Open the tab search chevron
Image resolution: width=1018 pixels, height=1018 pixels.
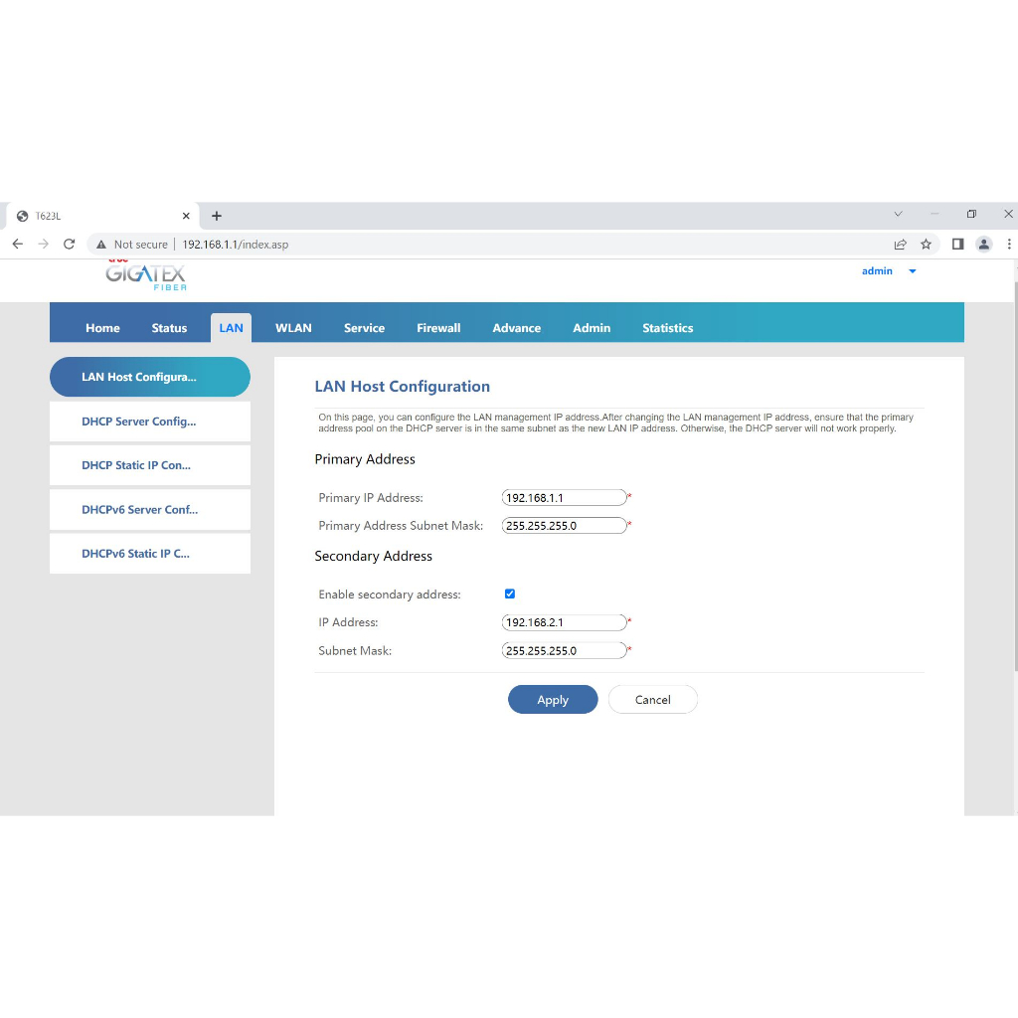898,215
